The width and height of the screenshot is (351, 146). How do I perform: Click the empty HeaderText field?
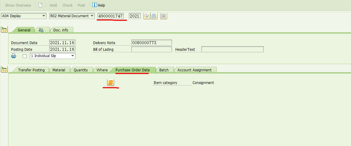click(x=232, y=49)
